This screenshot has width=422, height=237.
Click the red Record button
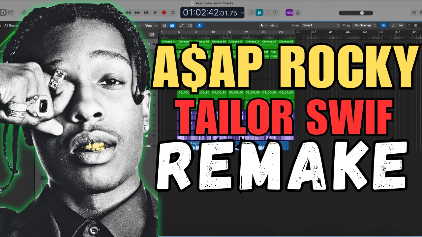coord(164,13)
